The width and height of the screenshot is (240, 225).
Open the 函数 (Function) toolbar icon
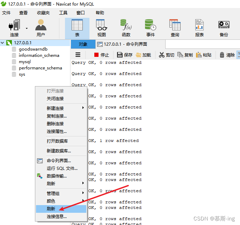click(126, 28)
